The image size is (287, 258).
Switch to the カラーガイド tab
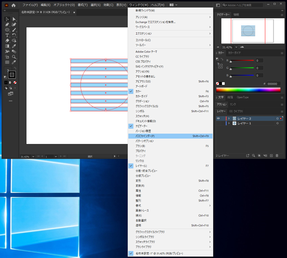point(234,53)
